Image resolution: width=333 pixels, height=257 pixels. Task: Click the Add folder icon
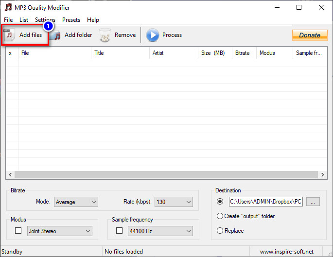(x=57, y=35)
